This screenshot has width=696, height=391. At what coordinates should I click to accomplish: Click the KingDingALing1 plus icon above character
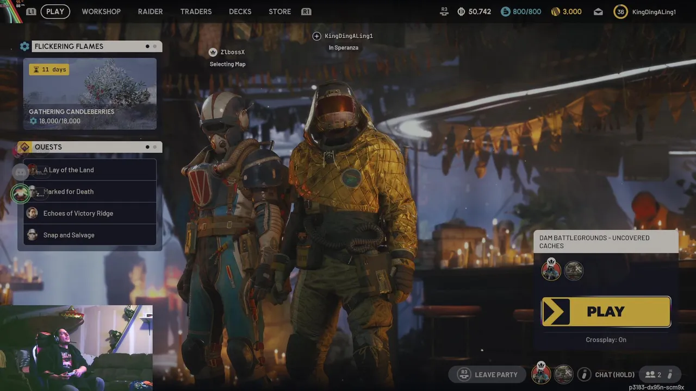click(317, 36)
